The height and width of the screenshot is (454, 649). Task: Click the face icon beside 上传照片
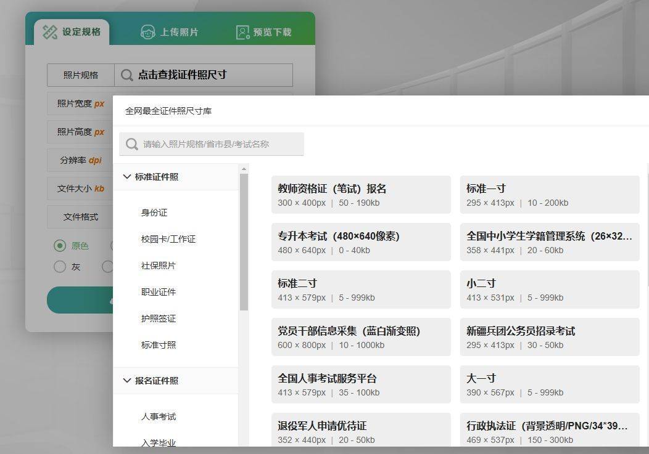tap(148, 32)
